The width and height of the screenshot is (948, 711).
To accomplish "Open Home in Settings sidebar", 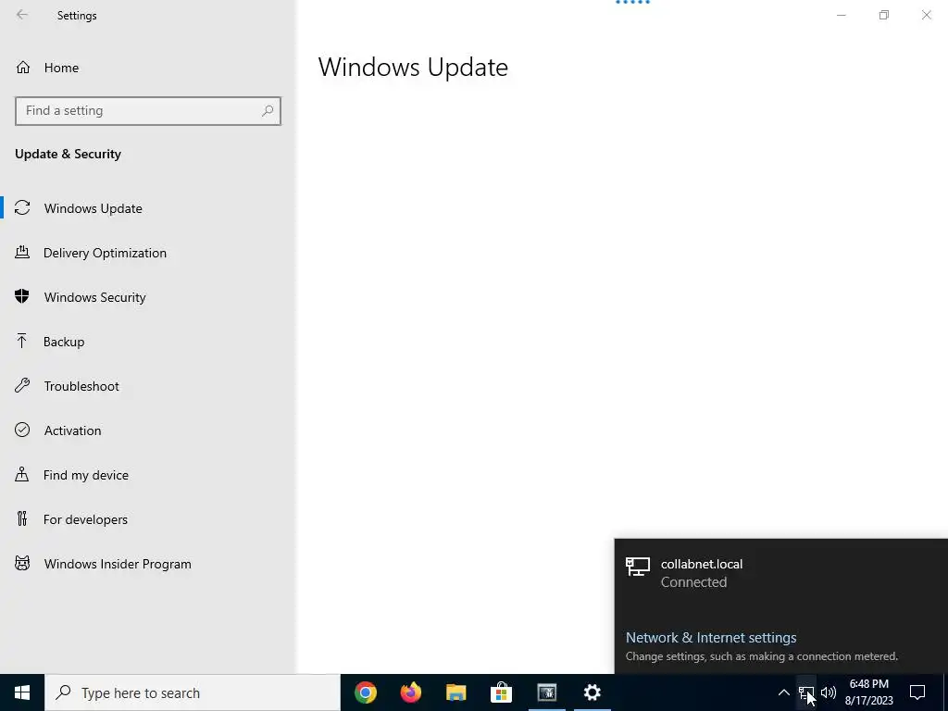I will pyautogui.click(x=148, y=68).
